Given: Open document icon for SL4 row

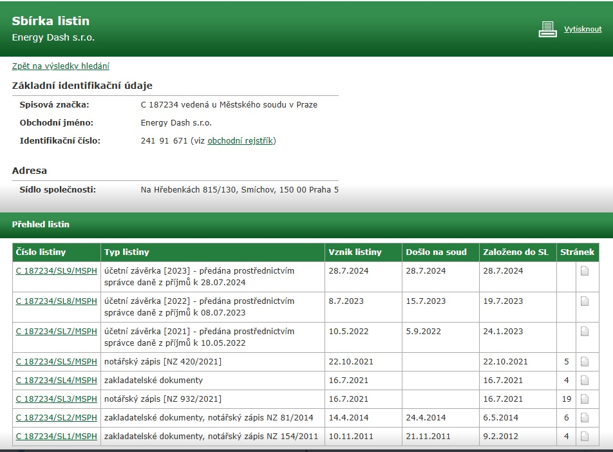Looking at the screenshot, I should 585,381.
